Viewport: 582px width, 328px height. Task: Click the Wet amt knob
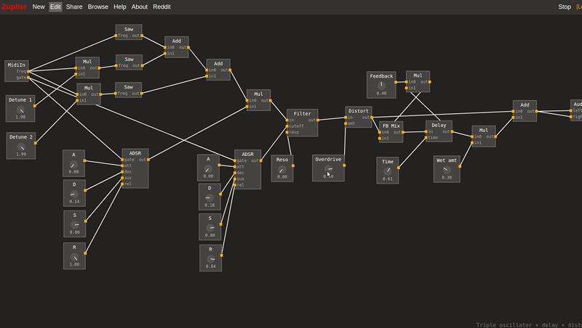(x=447, y=170)
